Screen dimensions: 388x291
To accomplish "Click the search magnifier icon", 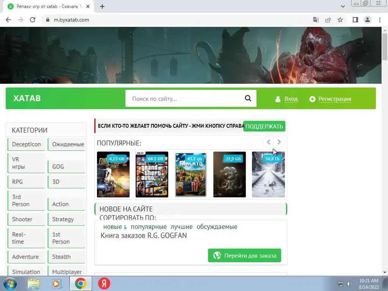I will tap(248, 99).
